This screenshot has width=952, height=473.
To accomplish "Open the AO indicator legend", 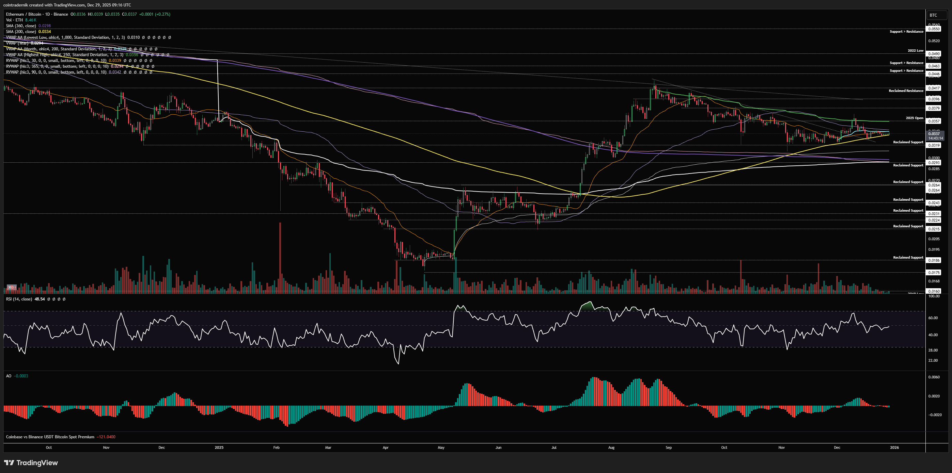I will tap(9, 376).
